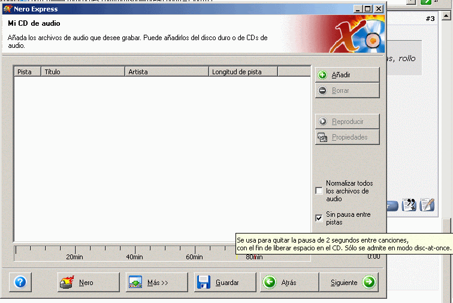
Task: Sort by the Artista column header
Action: click(167, 72)
